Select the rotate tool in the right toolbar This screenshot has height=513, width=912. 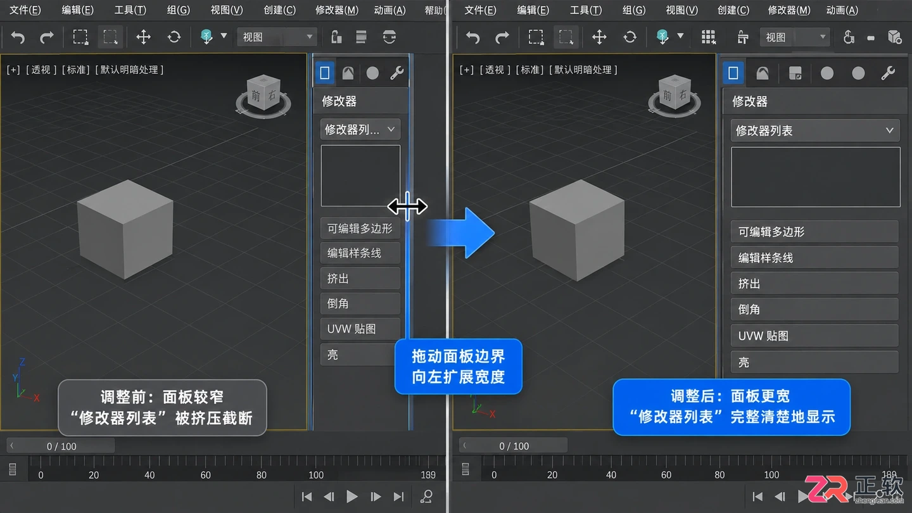coord(630,37)
